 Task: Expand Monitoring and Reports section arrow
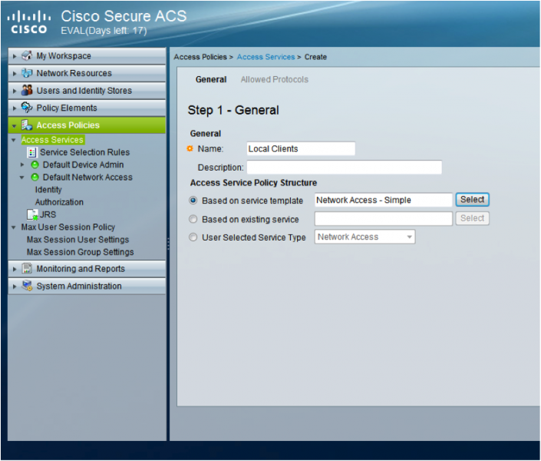pyautogui.click(x=14, y=269)
